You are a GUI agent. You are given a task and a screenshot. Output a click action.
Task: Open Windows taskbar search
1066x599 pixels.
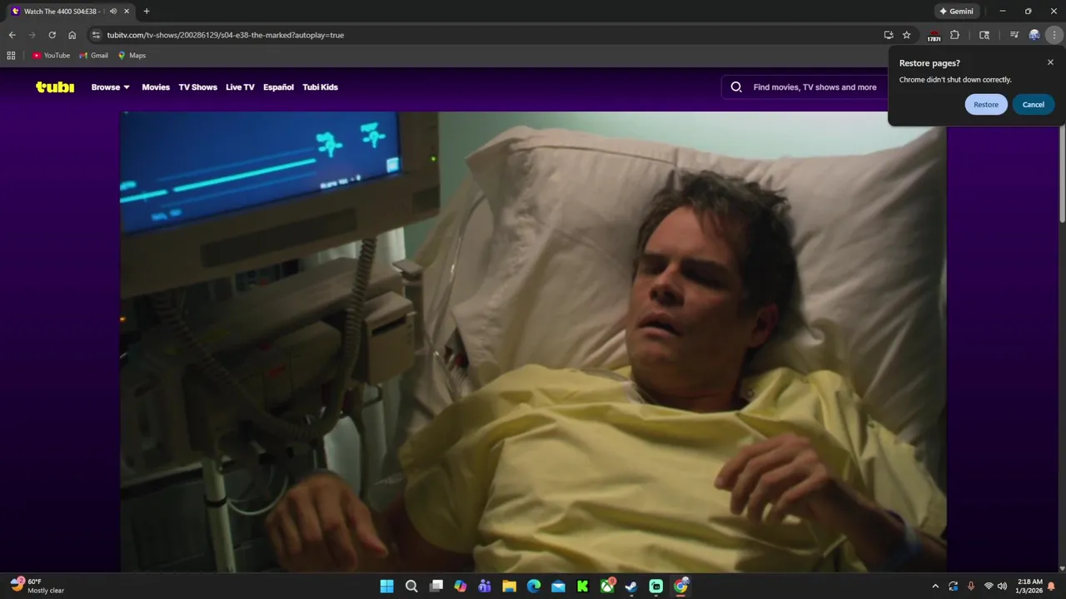click(411, 587)
